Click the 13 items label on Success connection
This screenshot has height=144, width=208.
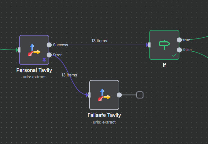coord(99,41)
